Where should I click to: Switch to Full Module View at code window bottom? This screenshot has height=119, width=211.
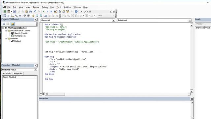tap(44, 94)
